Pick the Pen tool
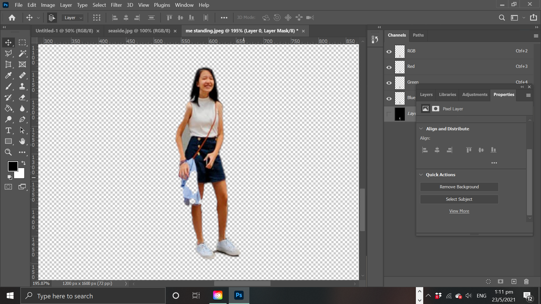541x304 pixels. click(x=22, y=119)
